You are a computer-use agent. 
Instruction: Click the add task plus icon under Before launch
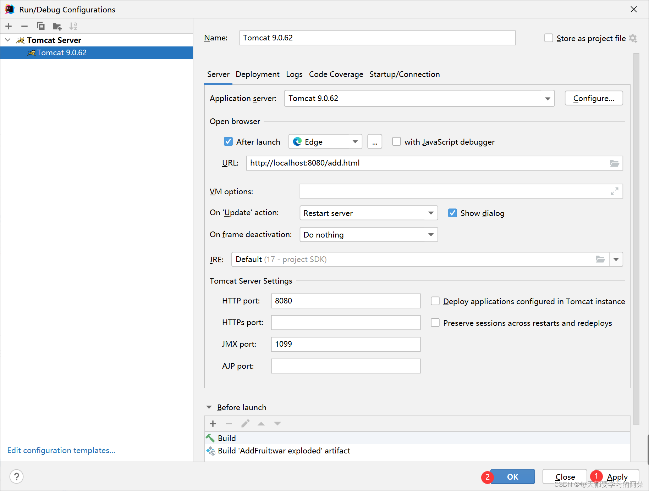[x=213, y=424]
